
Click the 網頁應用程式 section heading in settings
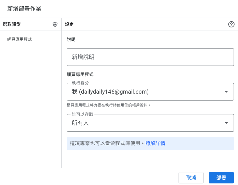click(80, 75)
